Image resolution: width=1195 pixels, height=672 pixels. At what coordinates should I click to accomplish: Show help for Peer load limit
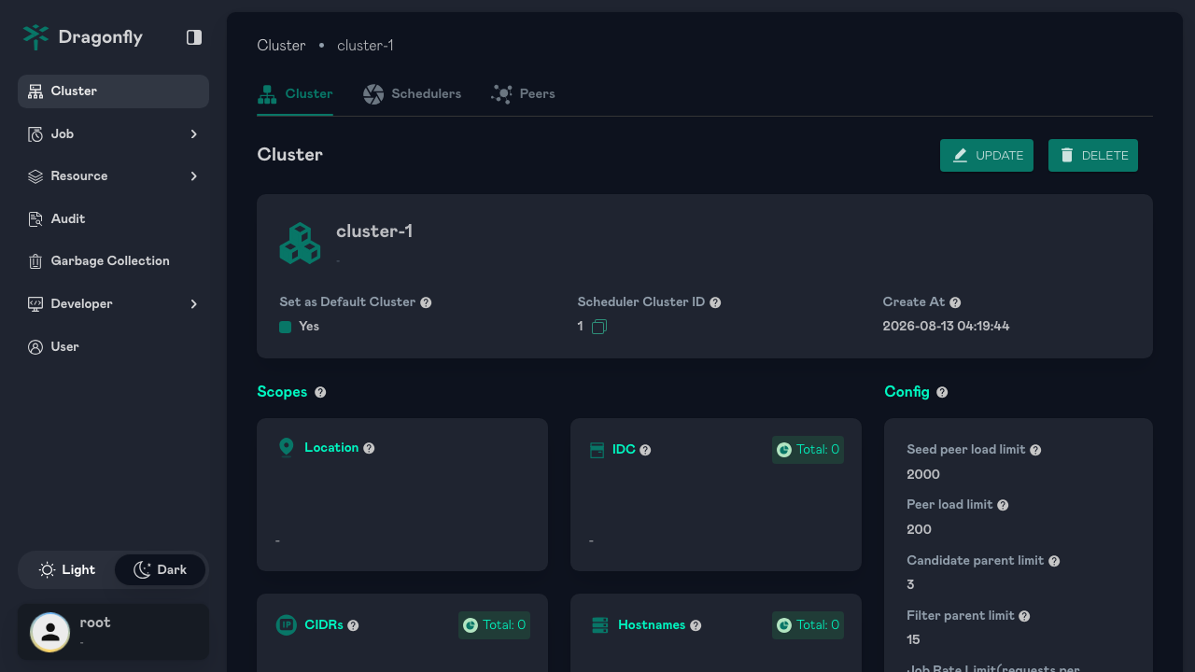[1003, 505]
